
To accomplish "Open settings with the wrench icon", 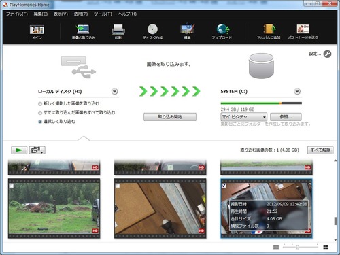I will (327, 54).
